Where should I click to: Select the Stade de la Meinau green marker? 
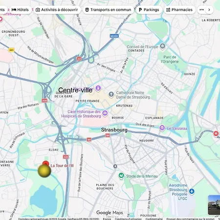coord(121,176)
